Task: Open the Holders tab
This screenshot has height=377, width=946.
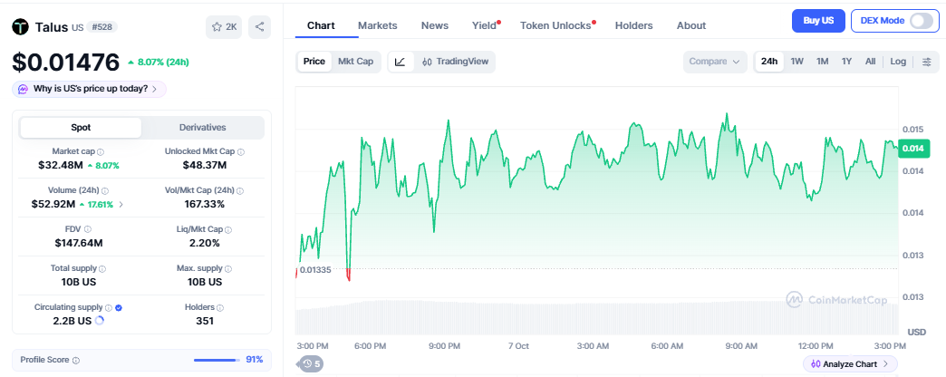Action: click(x=634, y=25)
